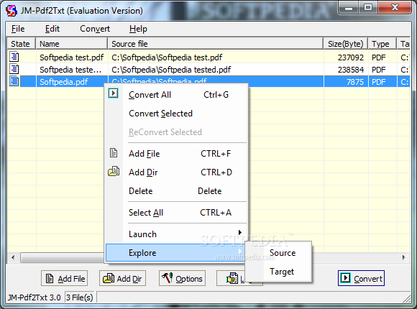
Task: Choose Delete in the context menu
Action: click(x=176, y=191)
